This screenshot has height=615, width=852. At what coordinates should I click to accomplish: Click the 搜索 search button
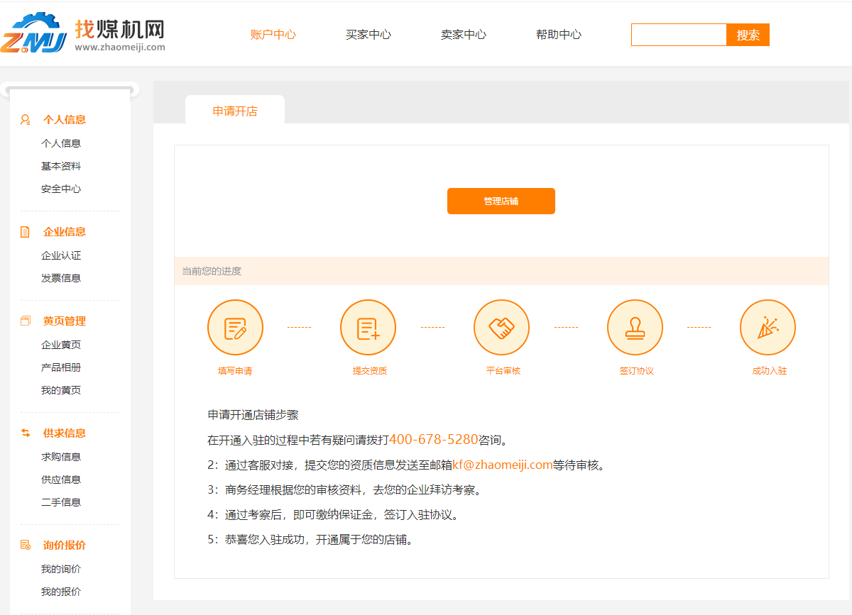tap(748, 34)
